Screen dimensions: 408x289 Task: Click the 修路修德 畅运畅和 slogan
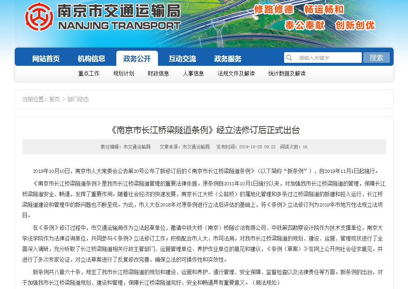(x=299, y=9)
